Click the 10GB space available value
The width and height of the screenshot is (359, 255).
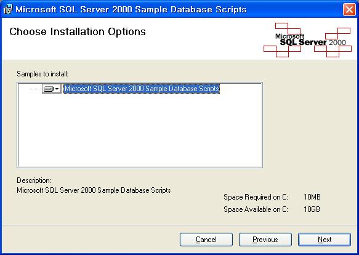pyautogui.click(x=312, y=209)
